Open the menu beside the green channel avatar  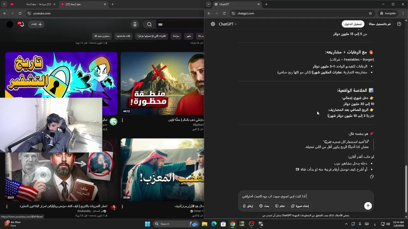pyautogui.click(x=122, y=120)
